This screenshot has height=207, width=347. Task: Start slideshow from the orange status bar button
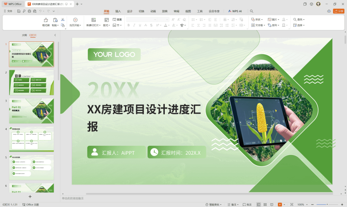click(x=280, y=204)
